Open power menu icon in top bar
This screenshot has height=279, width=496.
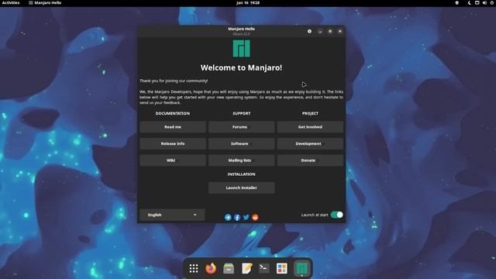pos(492,3)
